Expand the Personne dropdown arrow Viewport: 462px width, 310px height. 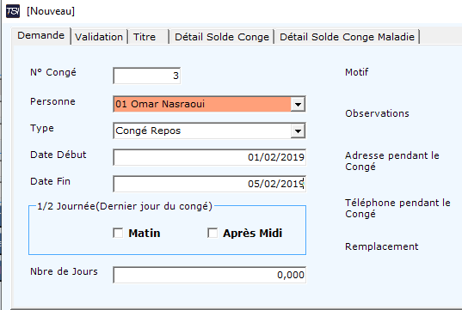[298, 104]
